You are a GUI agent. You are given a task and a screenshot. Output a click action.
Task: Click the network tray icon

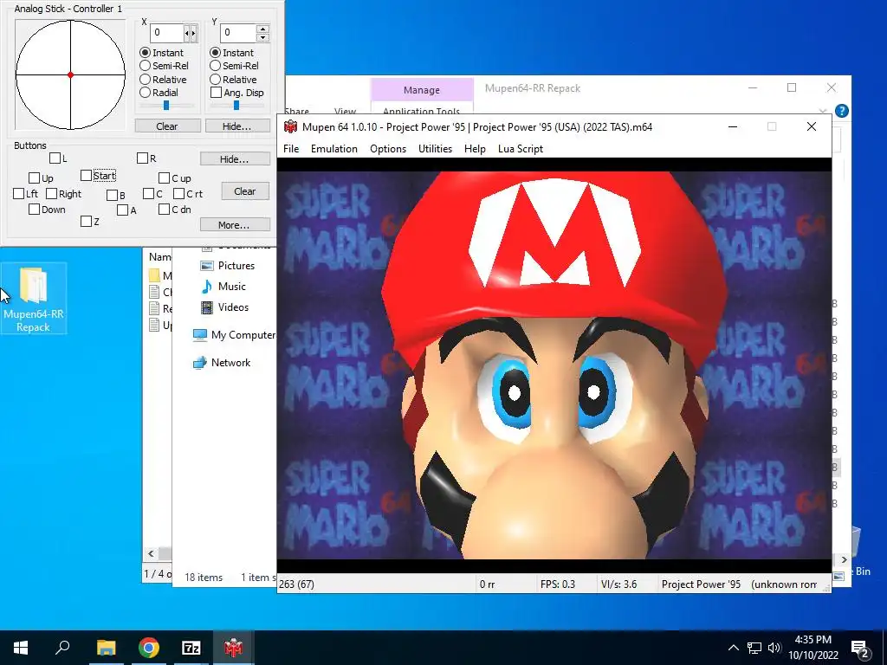point(754,648)
